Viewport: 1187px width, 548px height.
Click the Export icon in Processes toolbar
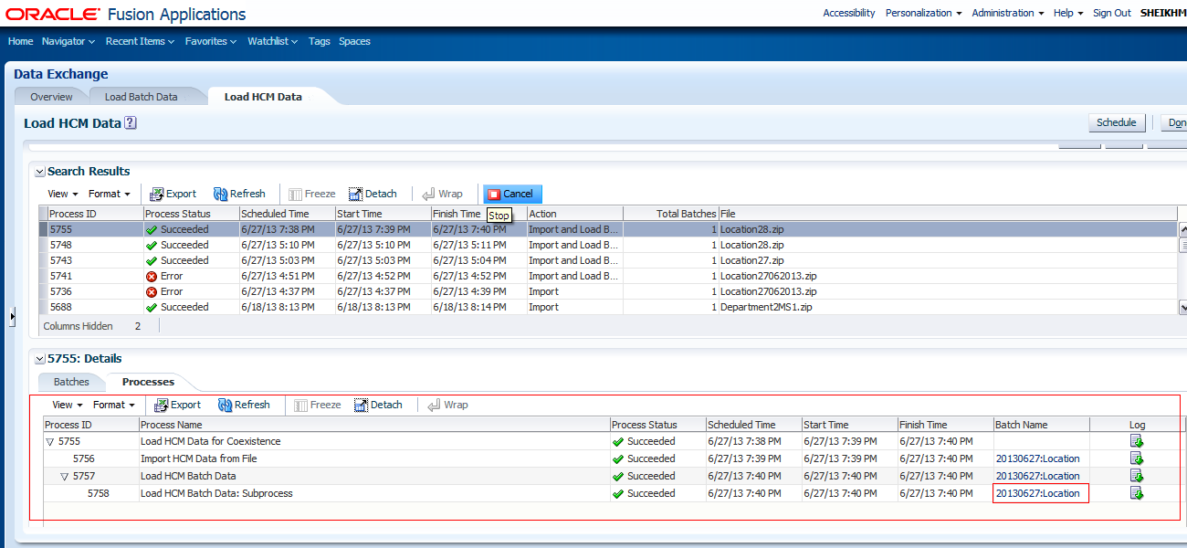(177, 405)
